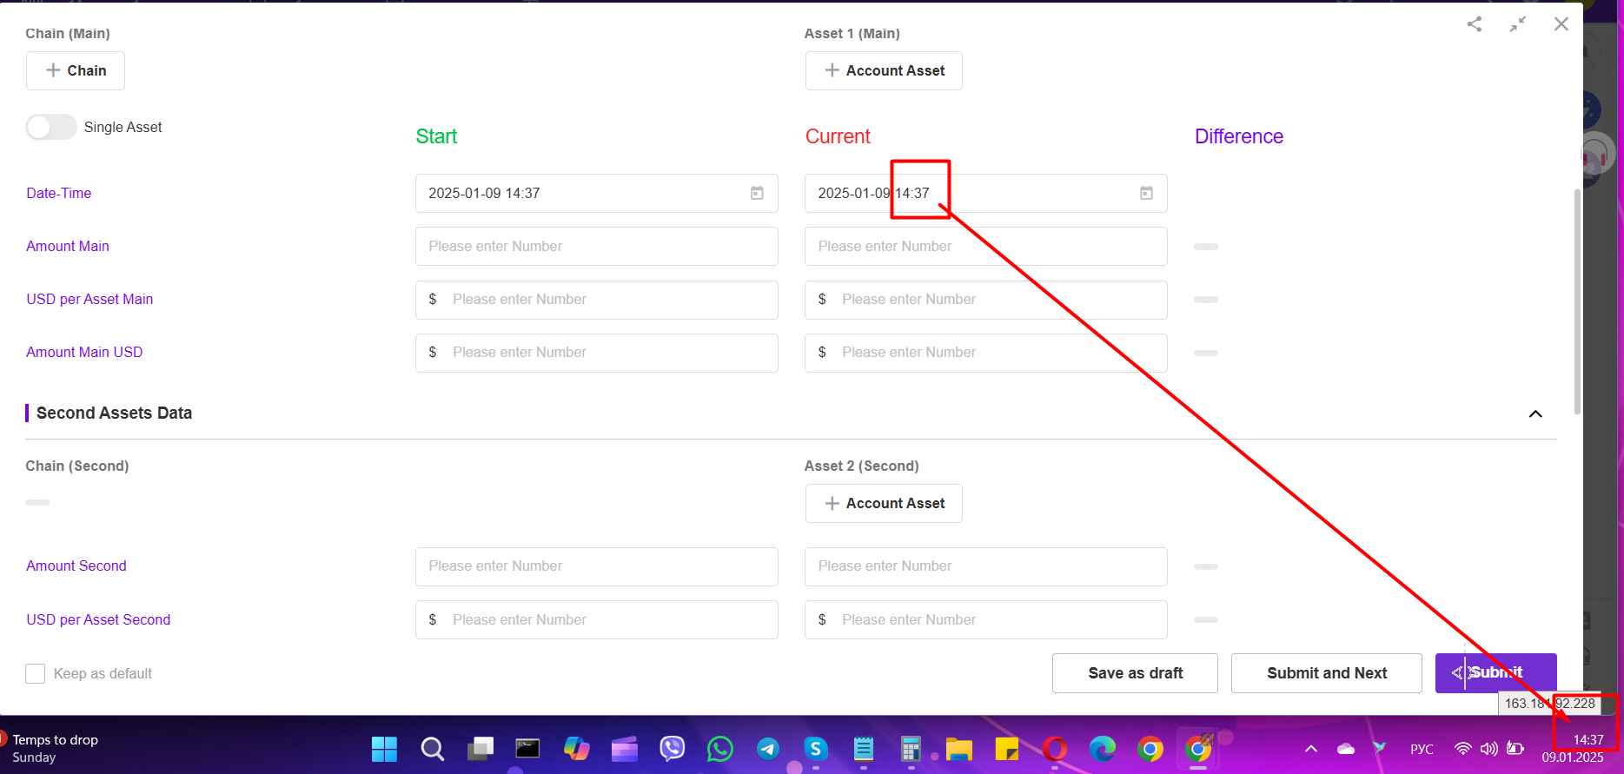Image resolution: width=1624 pixels, height=774 pixels.
Task: Click the purple Submit button
Action: 1495,673
